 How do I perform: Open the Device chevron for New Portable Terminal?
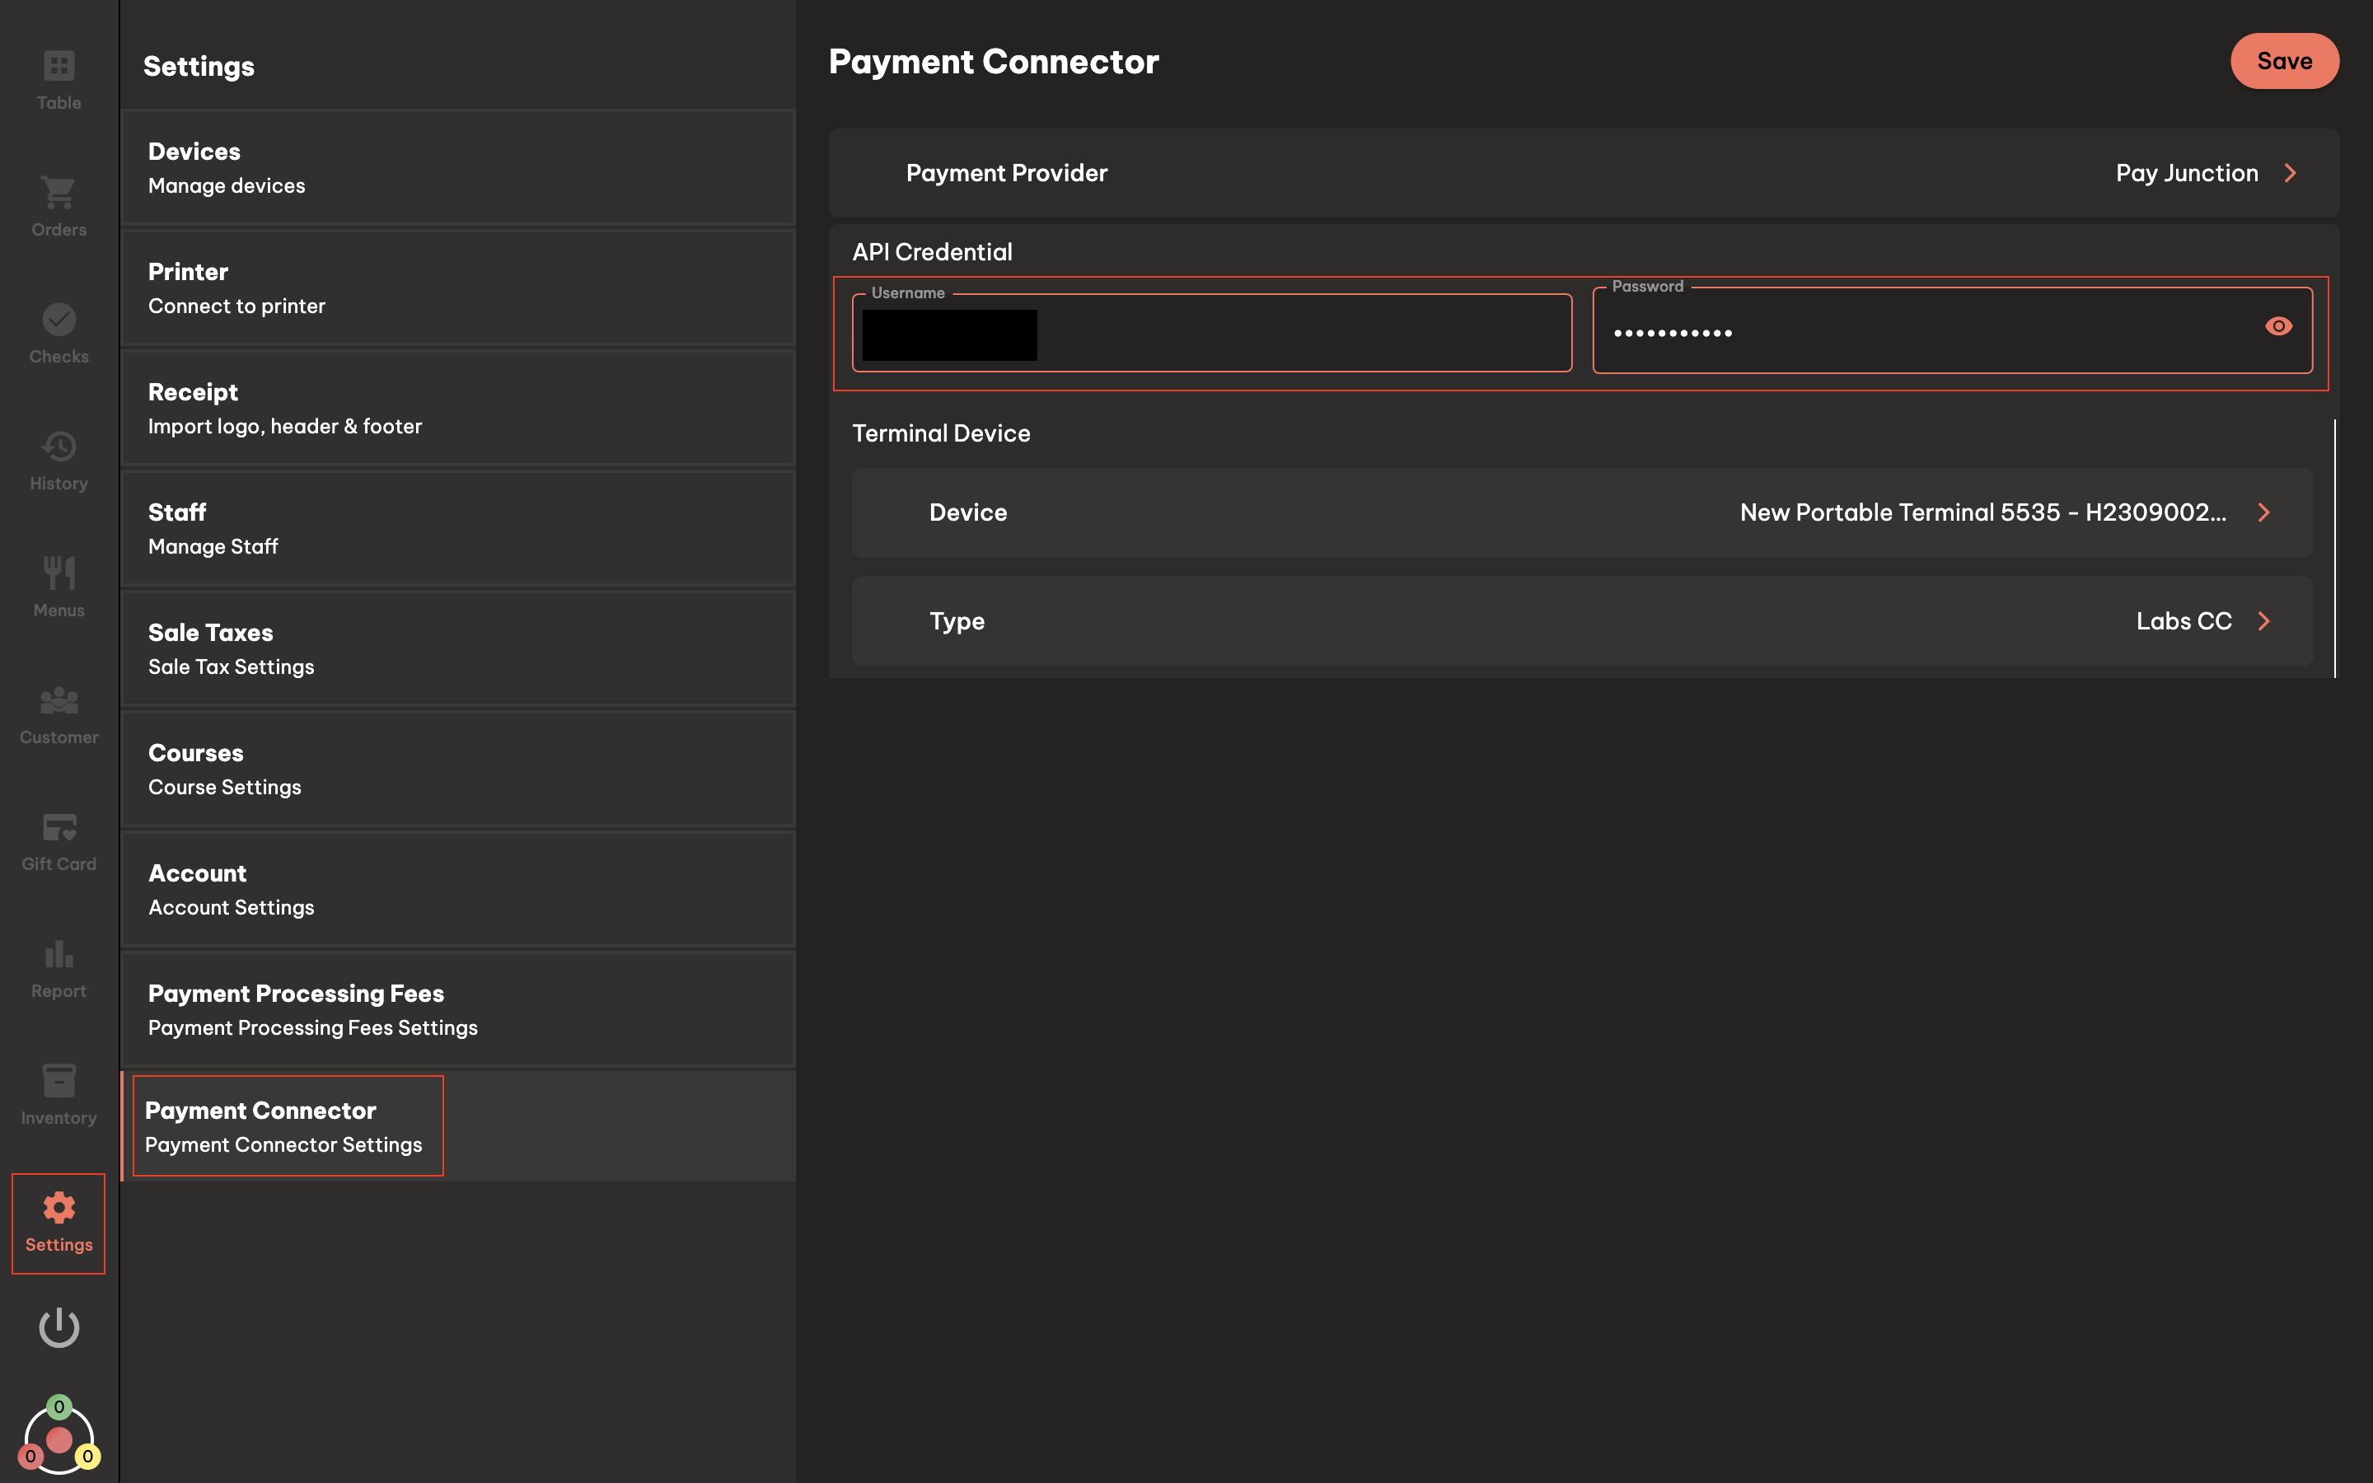[x=2265, y=512]
